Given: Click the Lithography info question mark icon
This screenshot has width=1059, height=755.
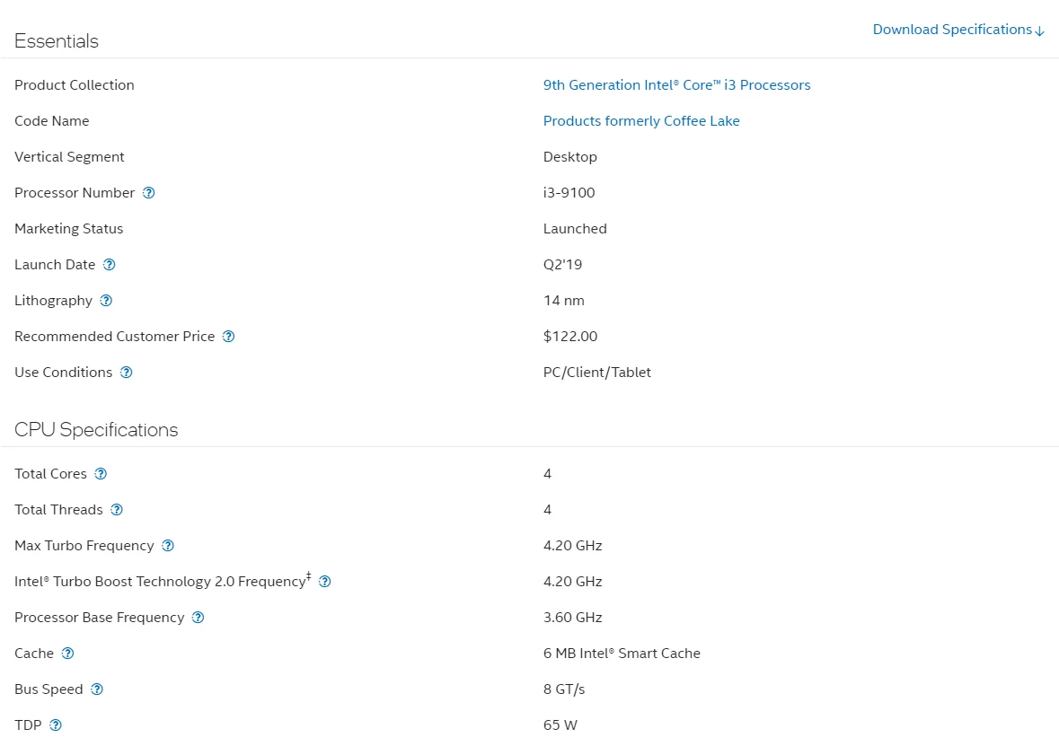Looking at the screenshot, I should 106,301.
